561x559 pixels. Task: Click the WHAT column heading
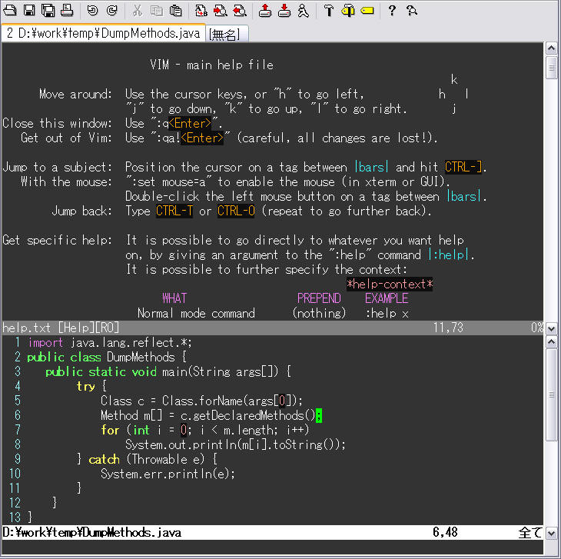pyautogui.click(x=174, y=298)
